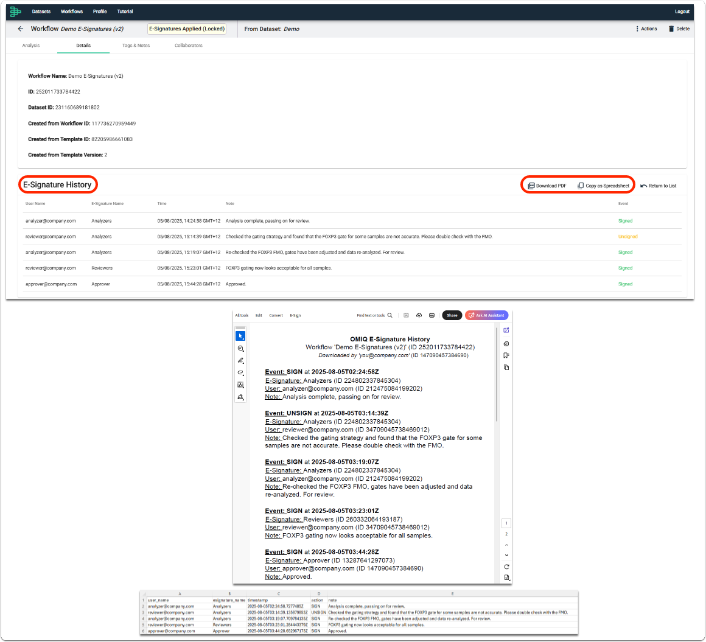The image size is (706, 642).
Task: Open the Convert menu in PDF viewer
Action: (x=276, y=316)
